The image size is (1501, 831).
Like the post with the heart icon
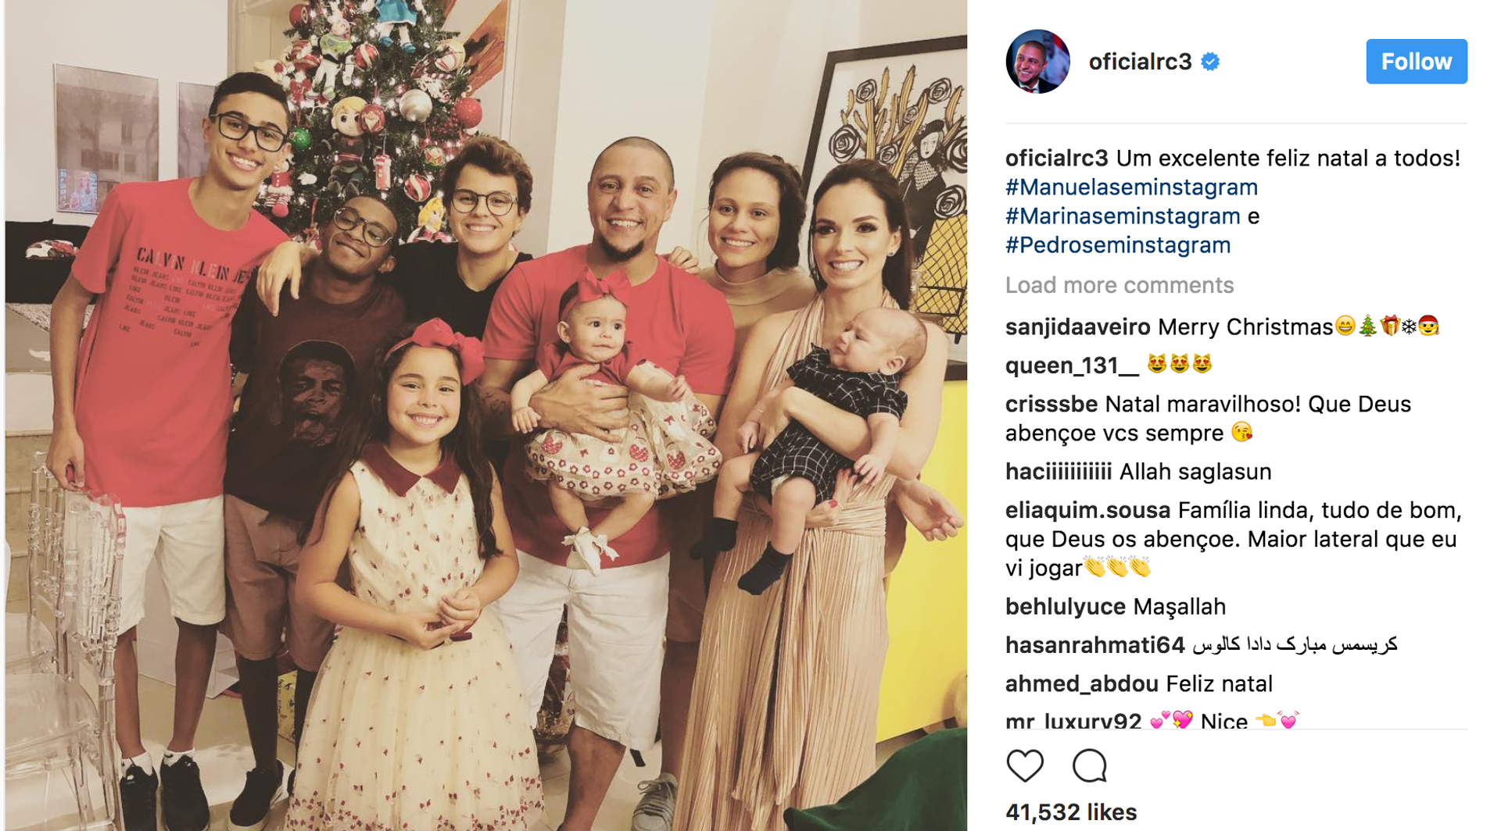click(1025, 765)
